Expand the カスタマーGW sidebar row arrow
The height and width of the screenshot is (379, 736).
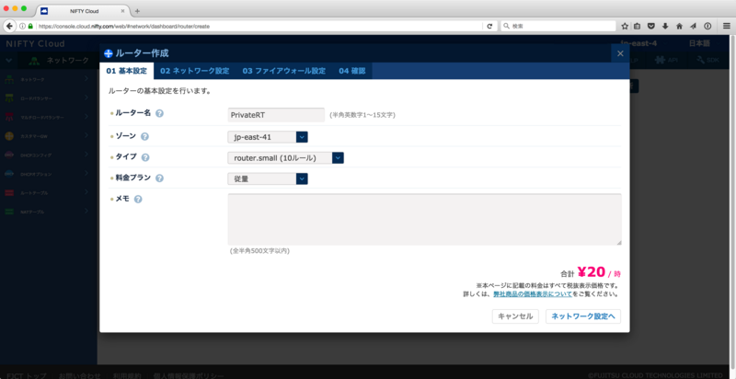coord(86,135)
